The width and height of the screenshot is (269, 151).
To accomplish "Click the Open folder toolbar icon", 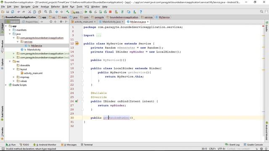I will [x=3, y=12].
